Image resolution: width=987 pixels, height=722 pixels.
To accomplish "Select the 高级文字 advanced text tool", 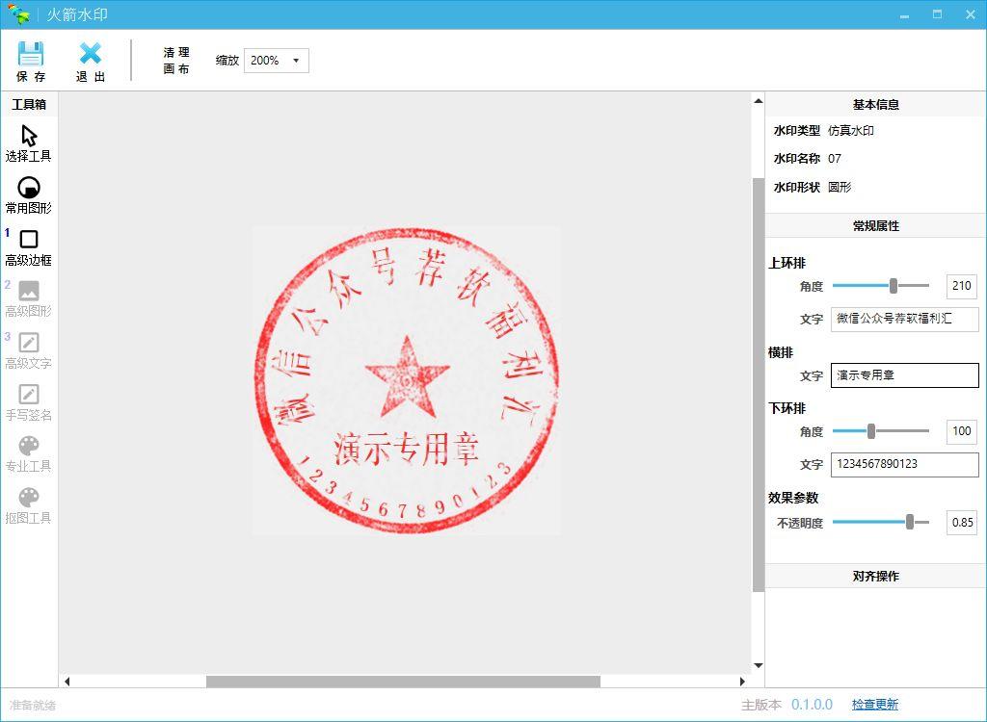I will point(28,351).
